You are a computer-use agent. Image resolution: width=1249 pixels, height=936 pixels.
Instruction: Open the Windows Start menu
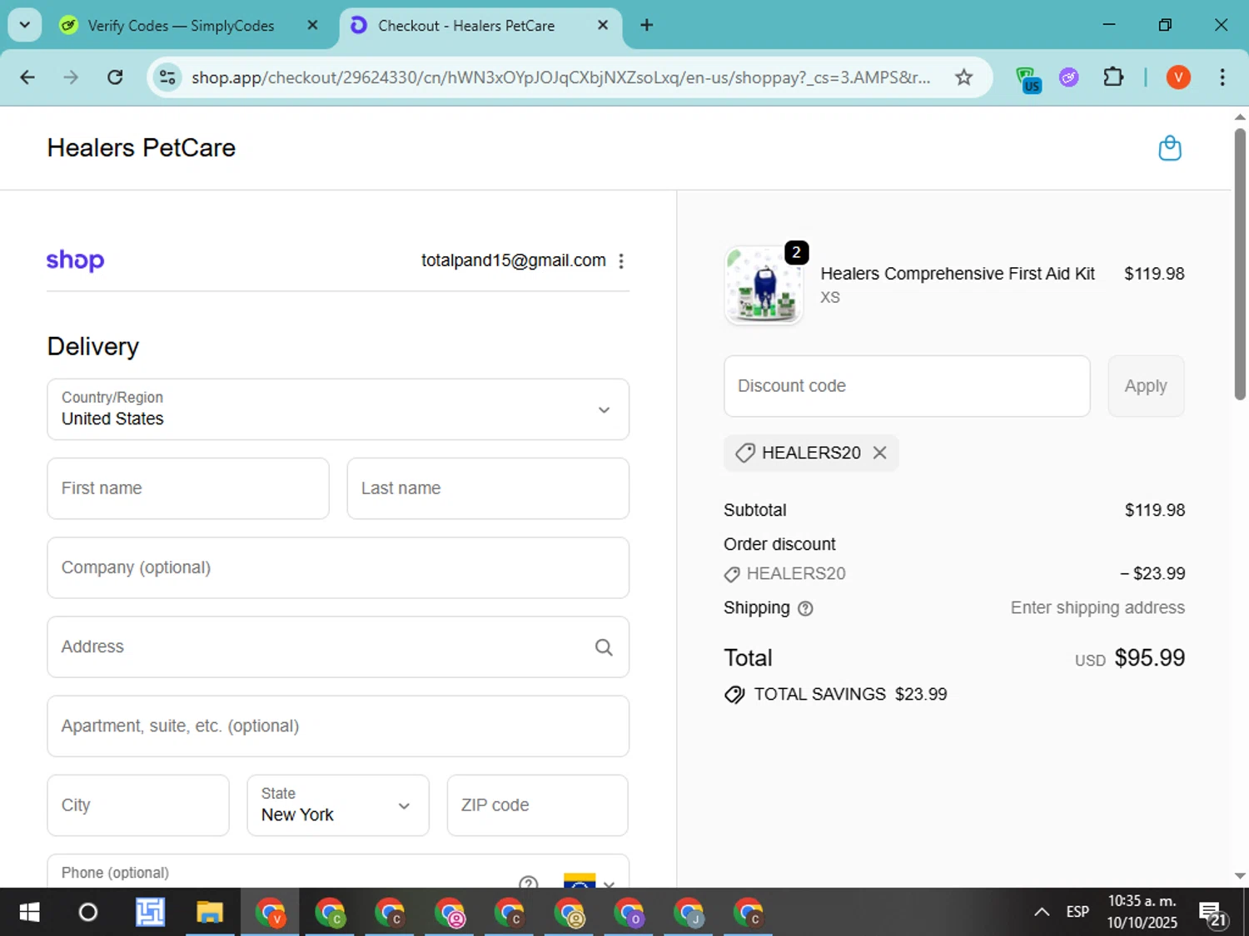coord(29,913)
